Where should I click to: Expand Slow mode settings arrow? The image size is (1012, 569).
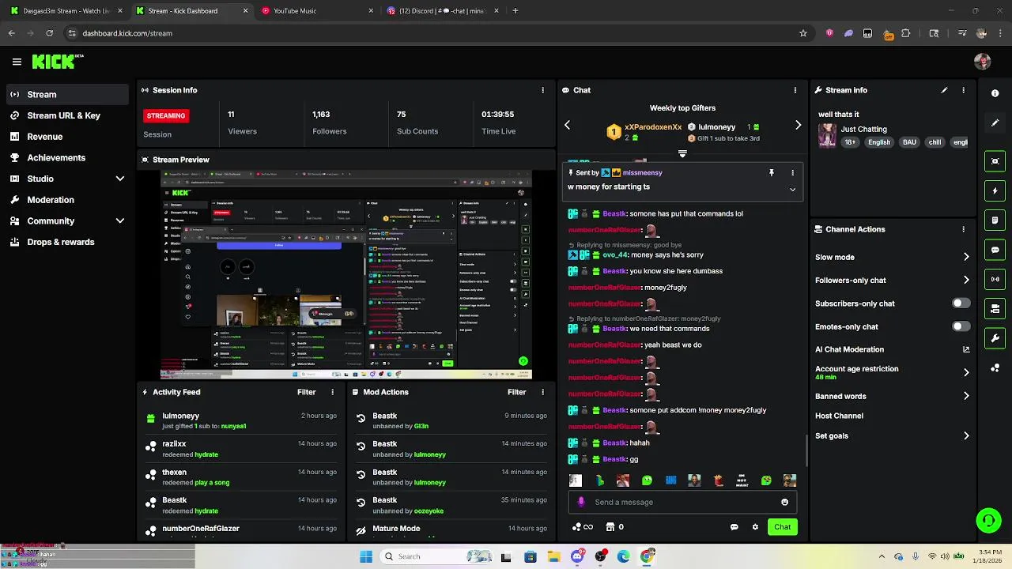[x=966, y=257]
